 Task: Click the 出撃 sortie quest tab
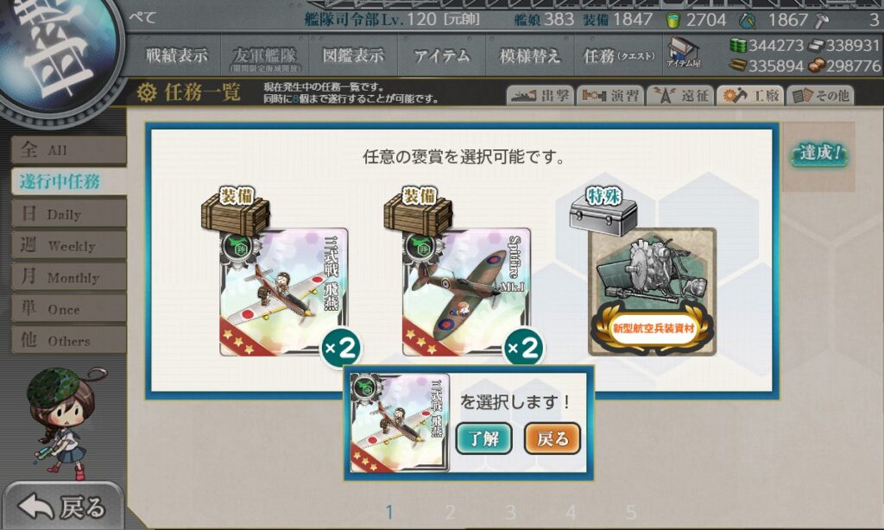540,95
